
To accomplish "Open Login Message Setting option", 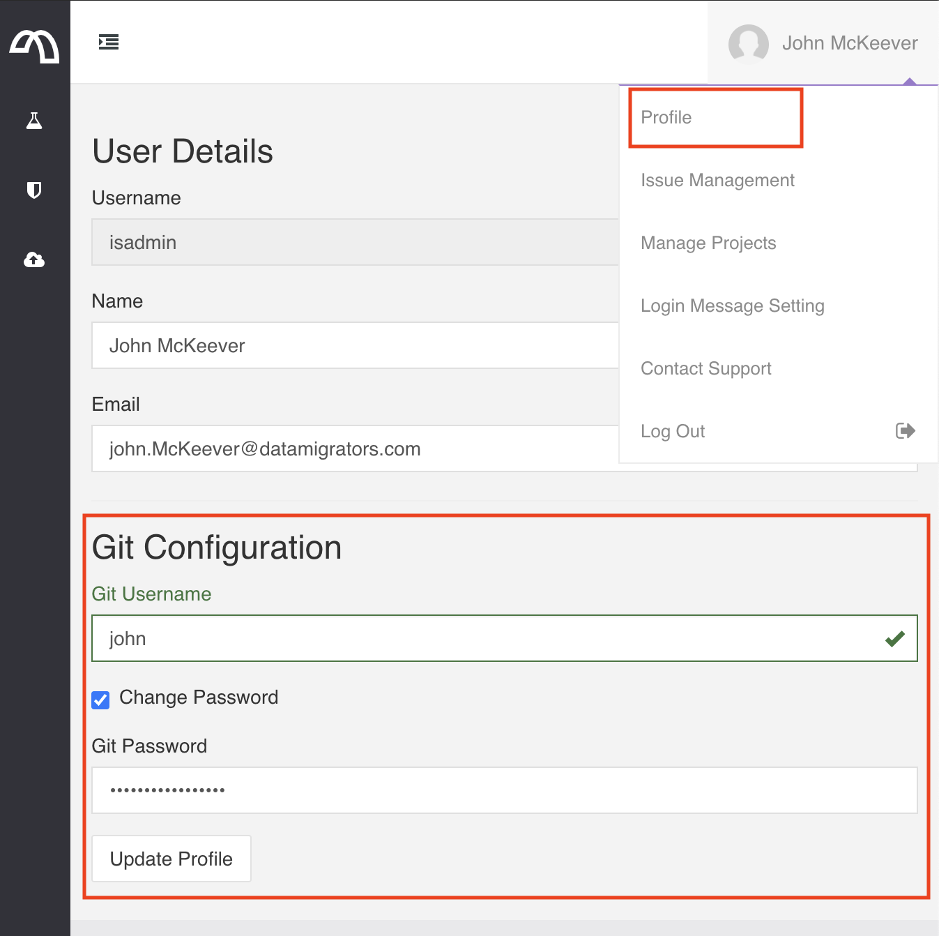I will click(x=732, y=306).
